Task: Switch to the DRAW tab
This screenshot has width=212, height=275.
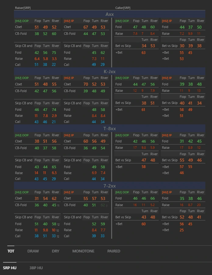Action: 33,251
